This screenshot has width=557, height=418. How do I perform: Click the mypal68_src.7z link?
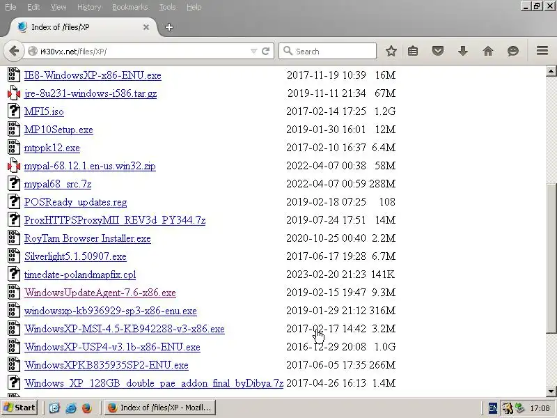coord(58,184)
